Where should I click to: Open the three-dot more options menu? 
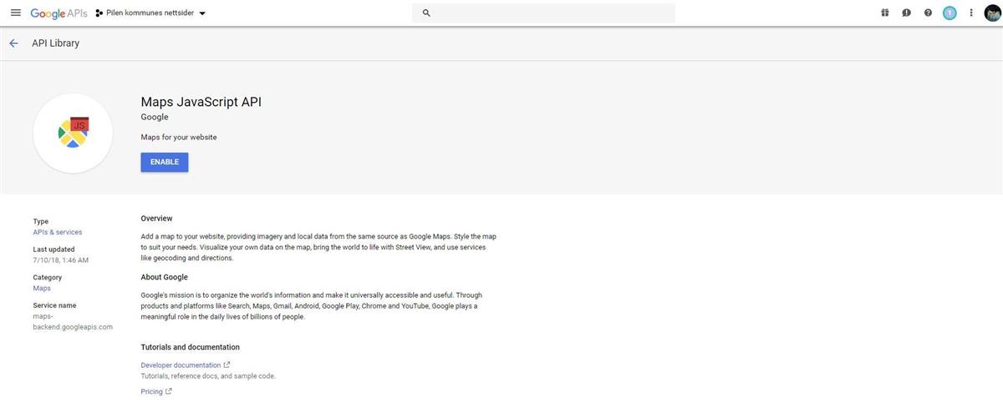pyautogui.click(x=971, y=13)
